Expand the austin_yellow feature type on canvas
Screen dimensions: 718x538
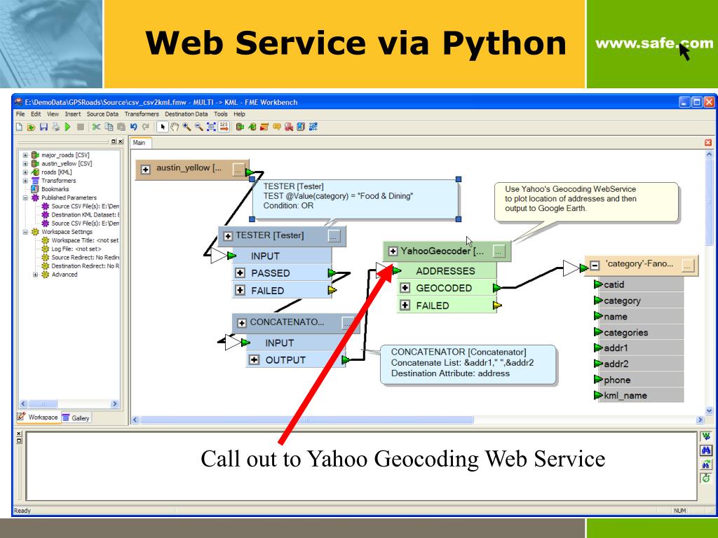(x=146, y=170)
